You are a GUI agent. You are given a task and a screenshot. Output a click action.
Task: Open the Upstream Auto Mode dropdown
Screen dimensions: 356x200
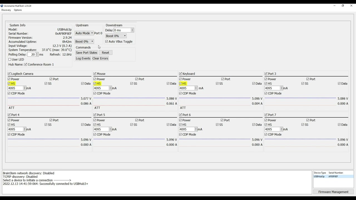[x=84, y=33]
